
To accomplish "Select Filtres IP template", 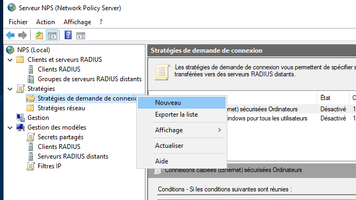I will click(x=50, y=166).
